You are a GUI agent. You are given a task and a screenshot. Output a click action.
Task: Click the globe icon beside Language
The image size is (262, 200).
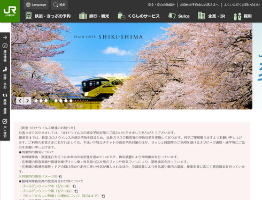[x=28, y=5]
